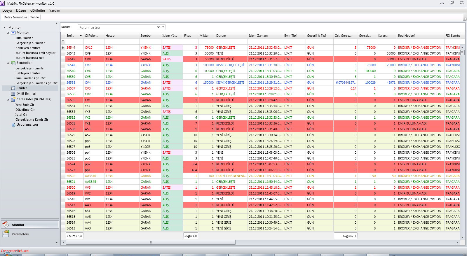This screenshot has width=467, height=256.
Task: Click the Avg=0.91 summary cell
Action: pyautogui.click(x=346, y=236)
